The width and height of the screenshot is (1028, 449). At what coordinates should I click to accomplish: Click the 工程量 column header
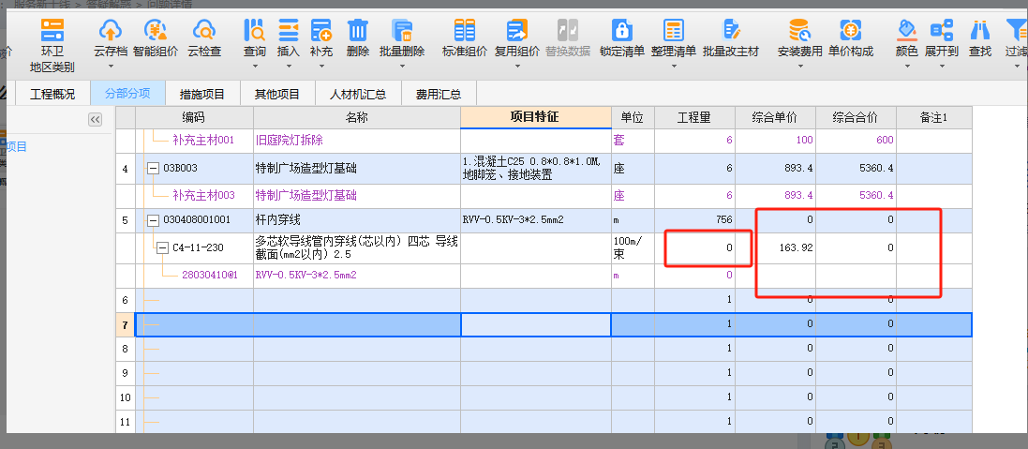pos(694,118)
